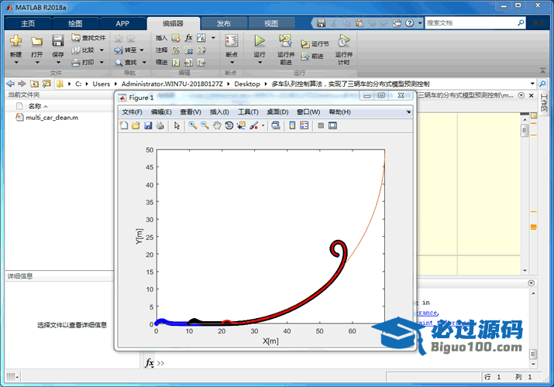The image size is (554, 387).
Task: Switch to the View (视图) tab
Action: 271,23
